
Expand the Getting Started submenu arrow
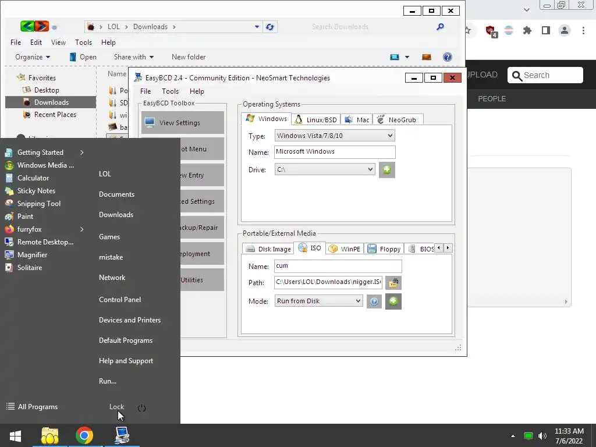click(x=81, y=152)
